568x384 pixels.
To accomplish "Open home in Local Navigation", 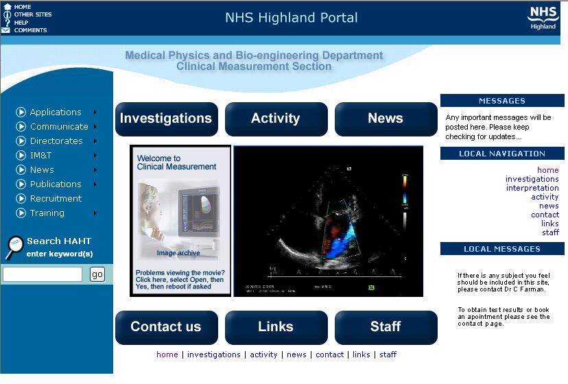I will tap(547, 170).
